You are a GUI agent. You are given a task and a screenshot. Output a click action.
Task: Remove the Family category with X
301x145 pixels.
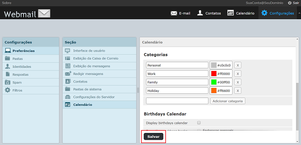237,82
